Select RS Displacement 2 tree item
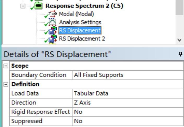 tap(82, 39)
